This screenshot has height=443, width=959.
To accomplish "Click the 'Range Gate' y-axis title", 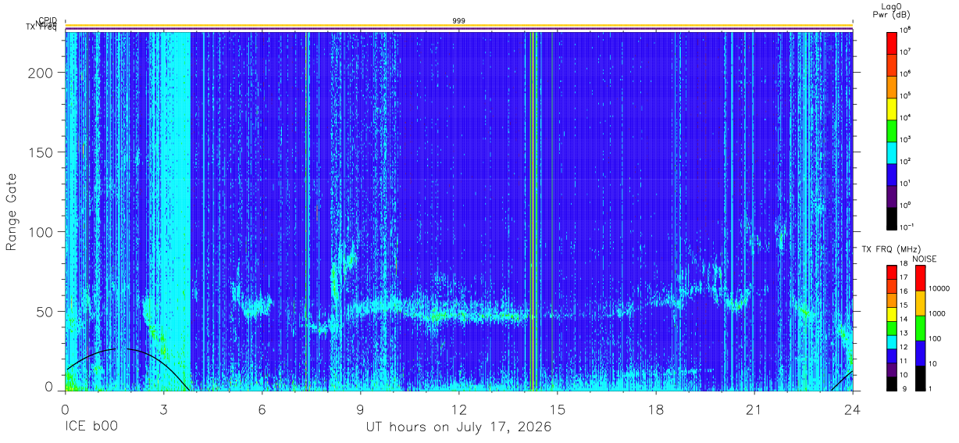I will 12,211.
